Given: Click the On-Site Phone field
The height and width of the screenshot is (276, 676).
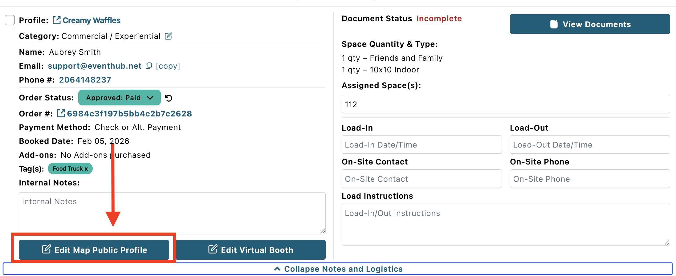Looking at the screenshot, I should (x=590, y=179).
